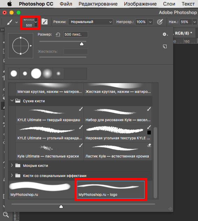Select Жесткая круглая, нажим brush
The height and width of the screenshot is (221, 198).
[118, 89]
